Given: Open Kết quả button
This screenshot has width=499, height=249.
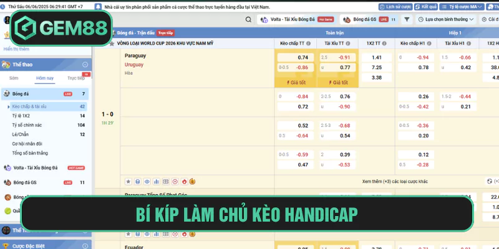Looking at the screenshot, I should [426, 7].
